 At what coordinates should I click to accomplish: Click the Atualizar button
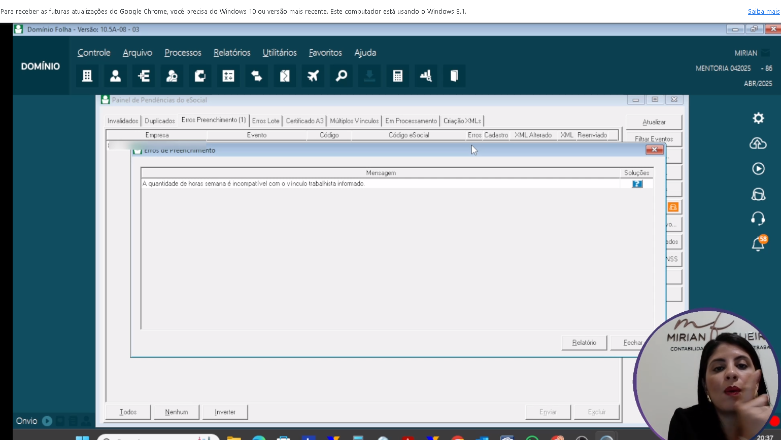tap(654, 122)
